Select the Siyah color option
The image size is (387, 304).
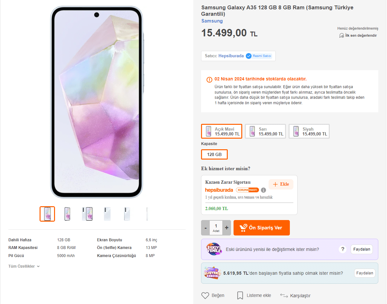(309, 131)
